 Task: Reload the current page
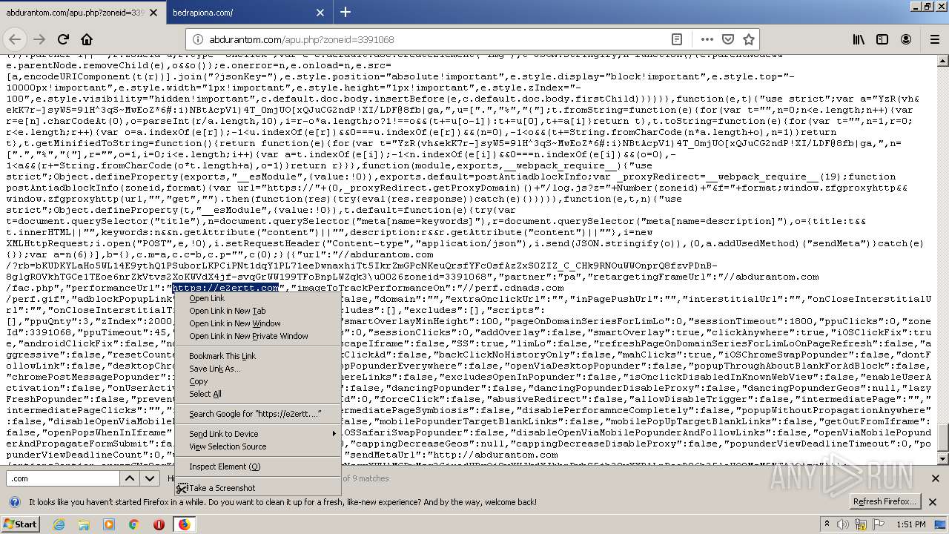(63, 39)
